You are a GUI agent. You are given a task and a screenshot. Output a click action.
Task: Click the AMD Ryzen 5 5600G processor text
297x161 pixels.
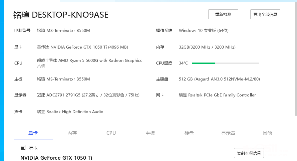click(89, 61)
